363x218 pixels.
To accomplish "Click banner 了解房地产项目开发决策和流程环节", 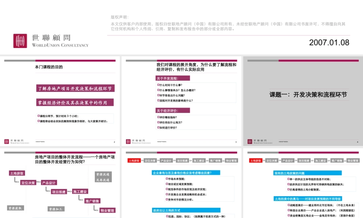I will tap(75, 88).
